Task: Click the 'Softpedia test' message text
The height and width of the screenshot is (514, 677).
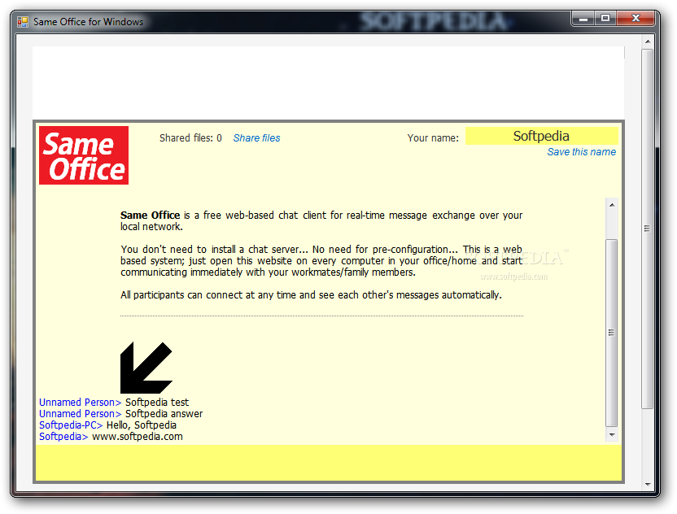Action: tap(157, 403)
